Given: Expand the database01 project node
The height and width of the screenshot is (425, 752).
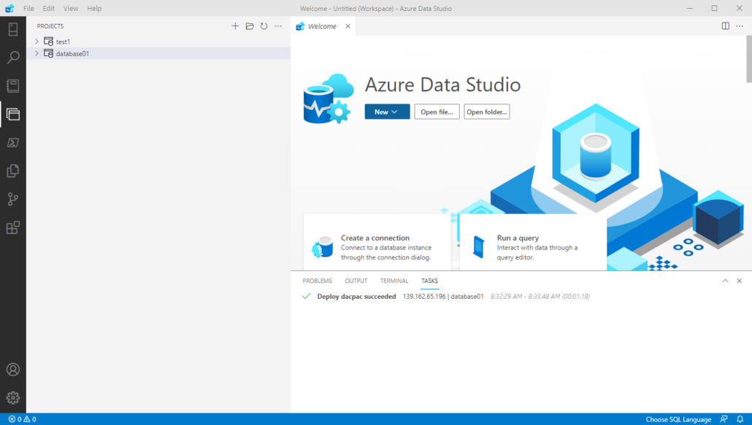Looking at the screenshot, I should click(37, 54).
